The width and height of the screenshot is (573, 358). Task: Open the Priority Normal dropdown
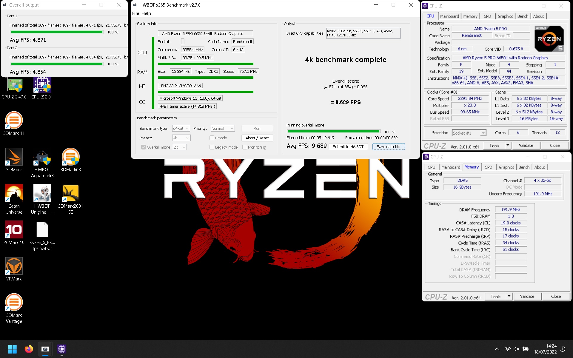click(223, 128)
